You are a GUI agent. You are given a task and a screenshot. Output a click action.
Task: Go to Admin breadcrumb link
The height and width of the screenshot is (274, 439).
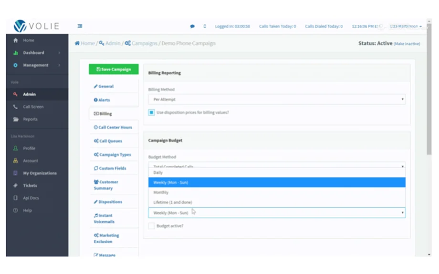(x=113, y=43)
